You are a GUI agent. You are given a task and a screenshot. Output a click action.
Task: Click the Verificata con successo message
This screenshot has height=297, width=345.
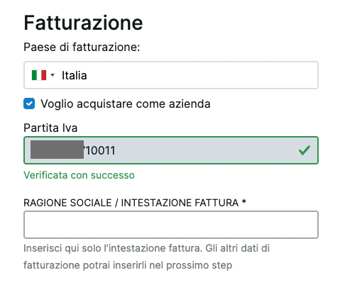[79, 175]
